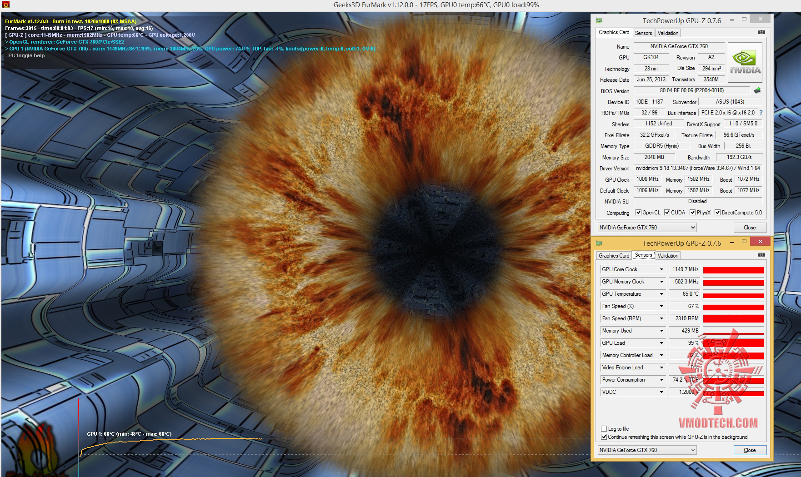The height and width of the screenshot is (477, 801).
Task: Open the GPU selector dropdown in the Graphics Card window
Action: [647, 228]
